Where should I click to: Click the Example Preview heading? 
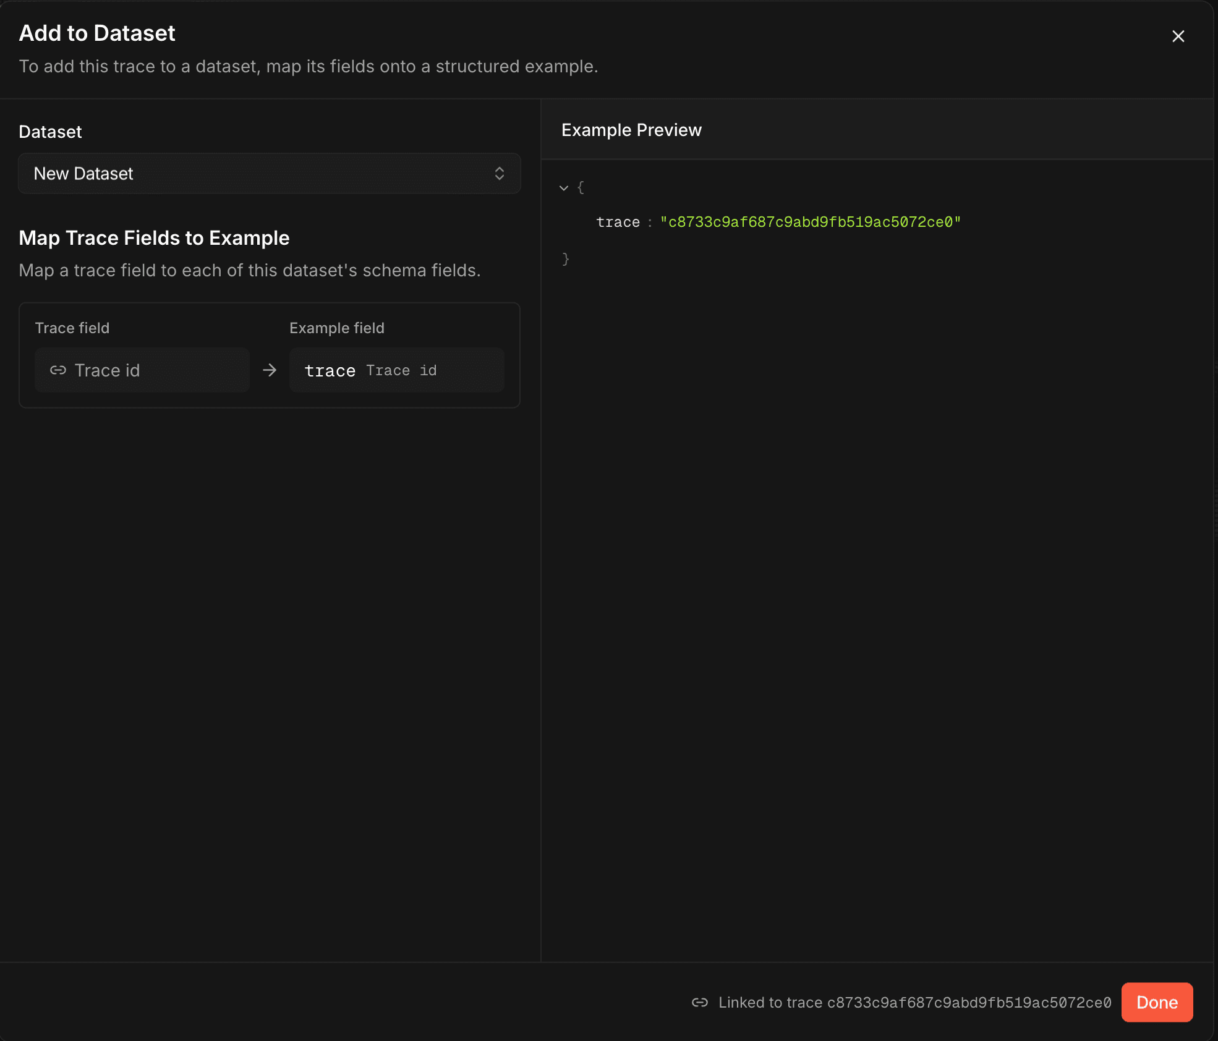tap(631, 130)
